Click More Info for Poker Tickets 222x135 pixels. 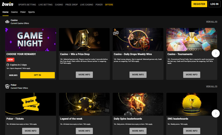[30, 131]
